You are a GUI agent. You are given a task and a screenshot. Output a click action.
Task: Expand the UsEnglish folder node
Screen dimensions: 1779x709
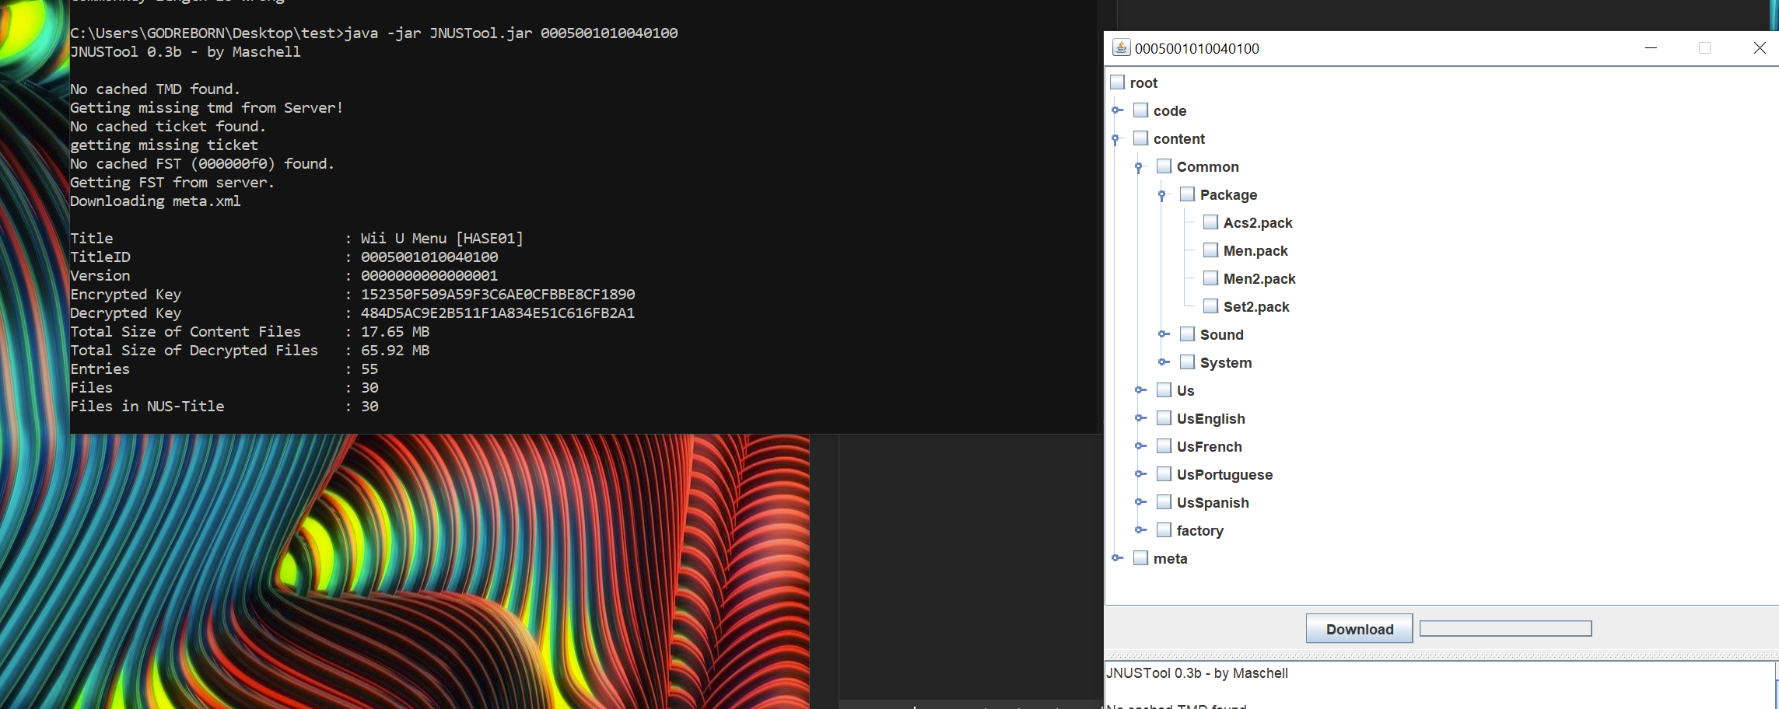click(1140, 418)
